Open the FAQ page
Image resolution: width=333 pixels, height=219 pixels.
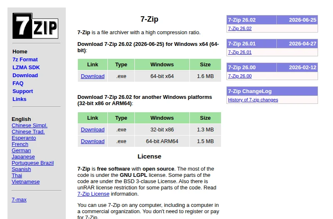click(18, 83)
